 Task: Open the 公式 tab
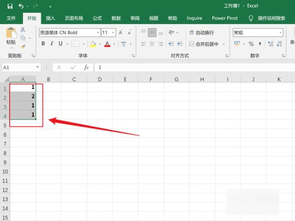tap(97, 18)
